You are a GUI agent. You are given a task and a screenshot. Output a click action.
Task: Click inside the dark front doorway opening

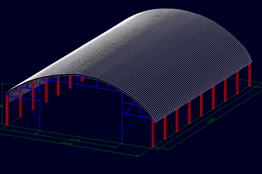tap(82, 112)
